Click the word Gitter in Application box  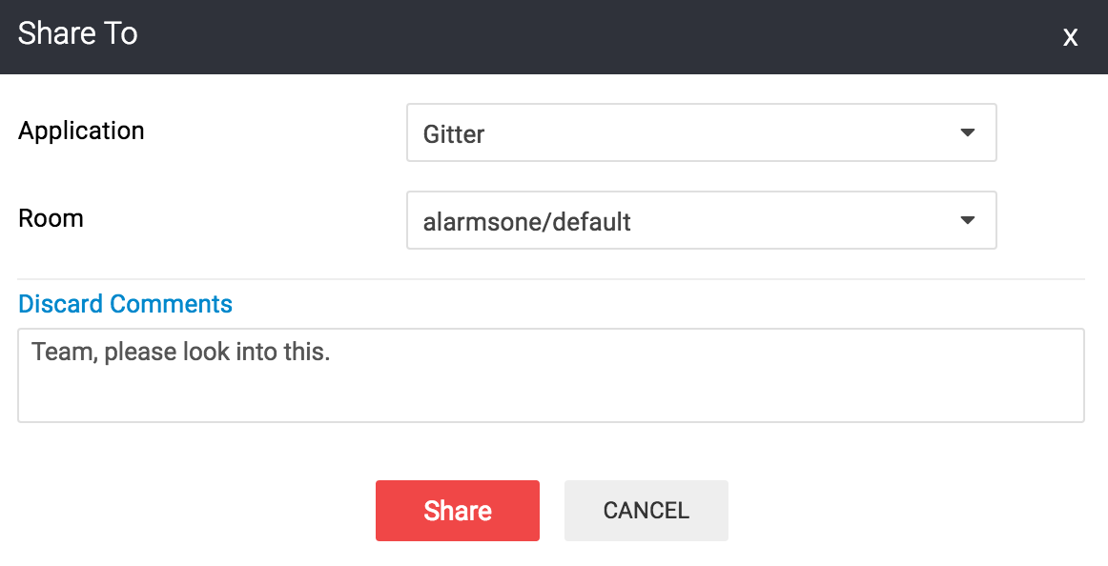[454, 134]
